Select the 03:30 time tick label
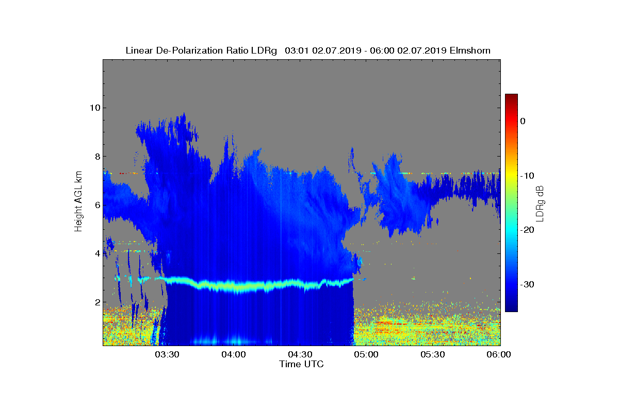 (x=167, y=355)
